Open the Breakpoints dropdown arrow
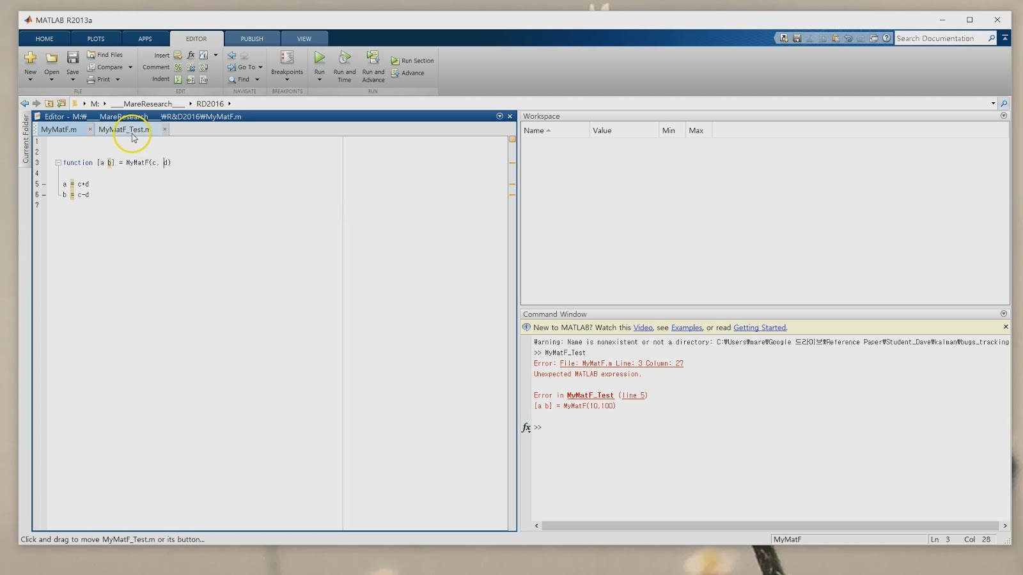Screen dimensions: 1023x575 pyautogui.click(x=287, y=80)
